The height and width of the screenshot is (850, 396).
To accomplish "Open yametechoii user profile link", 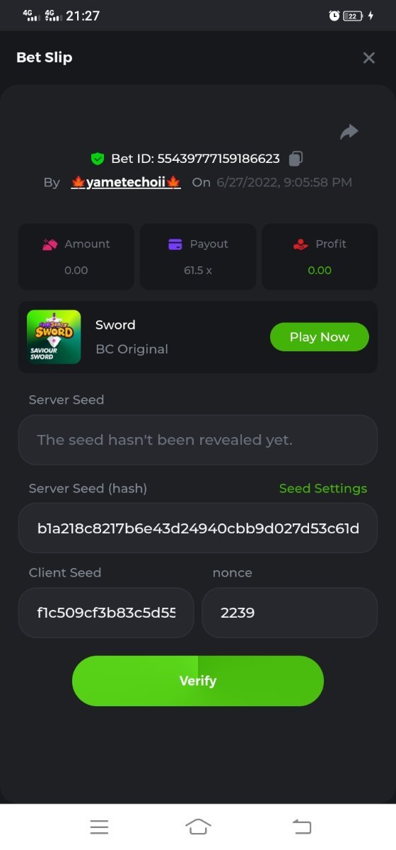I will (x=126, y=182).
